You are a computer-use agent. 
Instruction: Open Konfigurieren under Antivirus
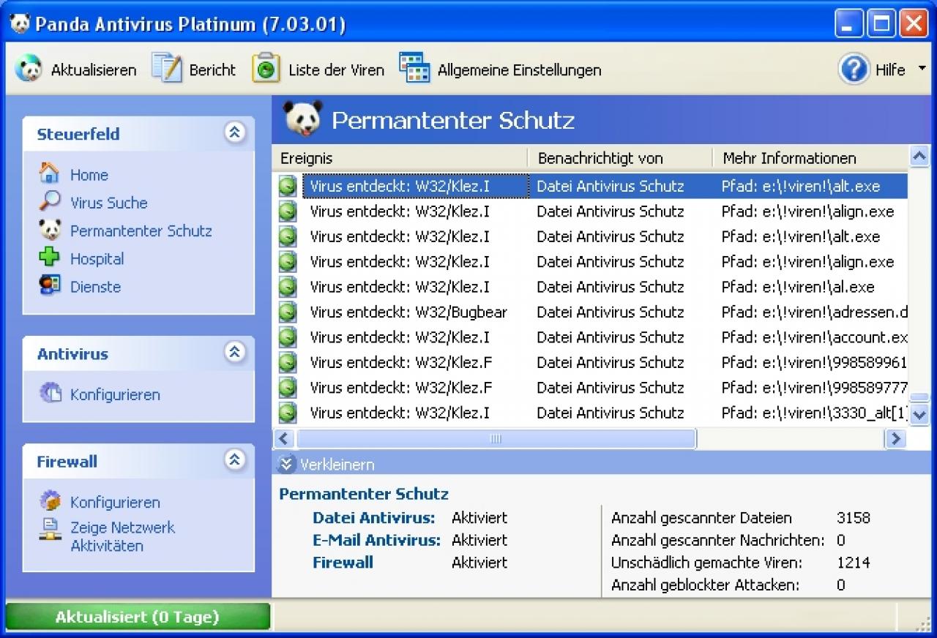(x=115, y=395)
